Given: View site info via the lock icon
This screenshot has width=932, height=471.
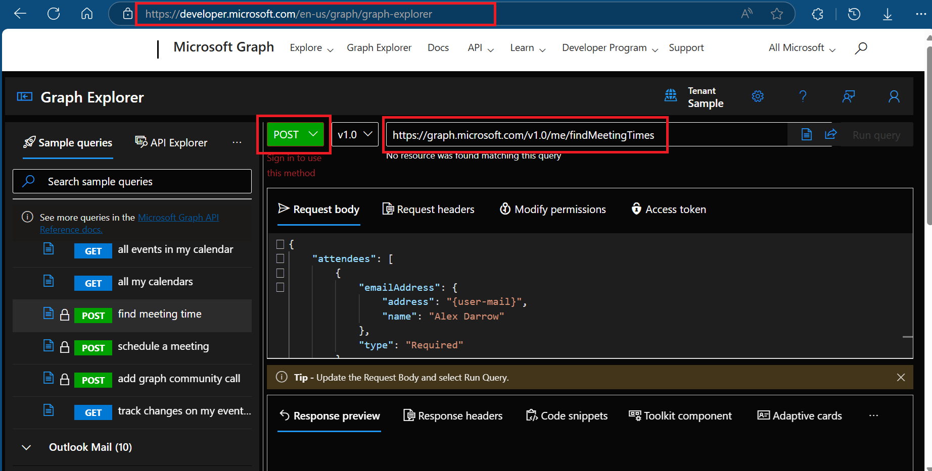Looking at the screenshot, I should 128,14.
